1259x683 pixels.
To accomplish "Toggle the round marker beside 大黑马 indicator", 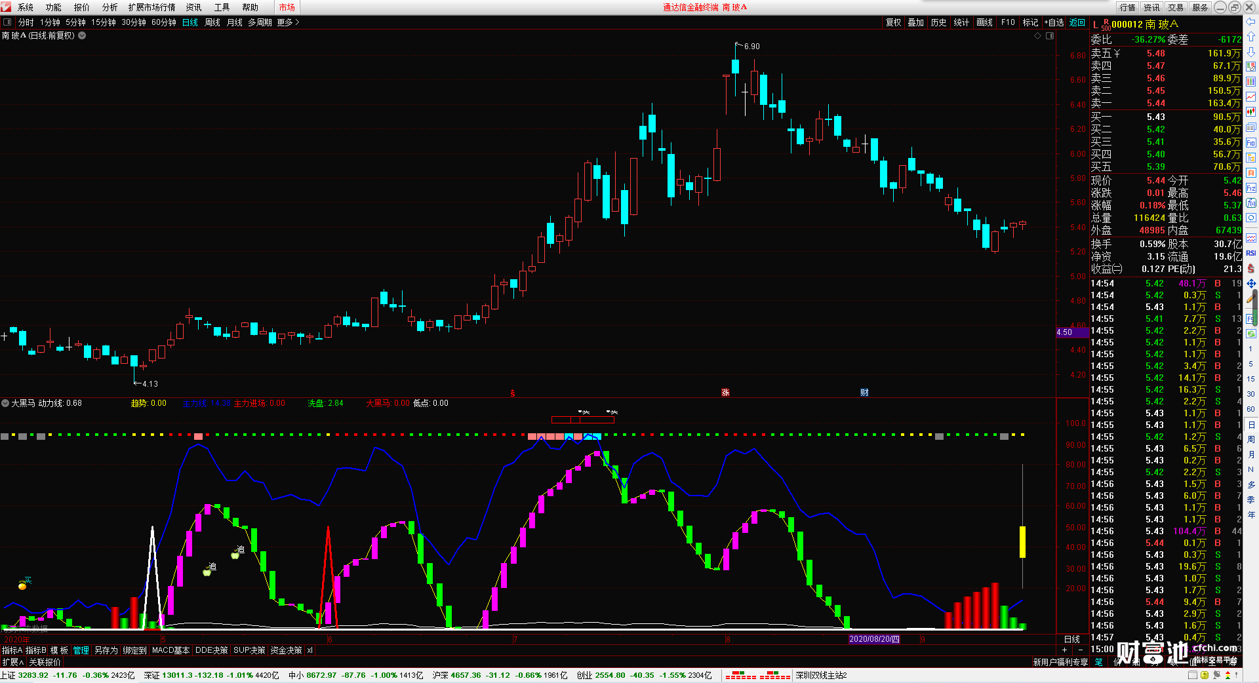I will 5,403.
